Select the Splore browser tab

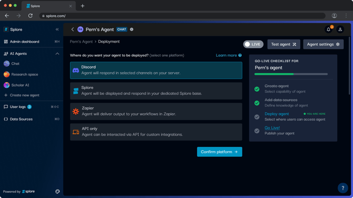[48, 6]
